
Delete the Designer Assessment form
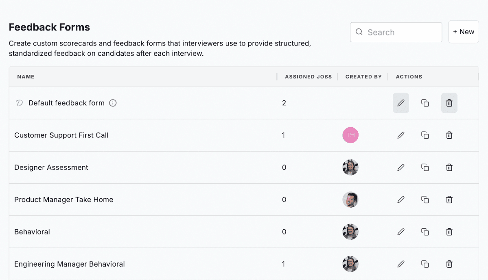pyautogui.click(x=449, y=167)
